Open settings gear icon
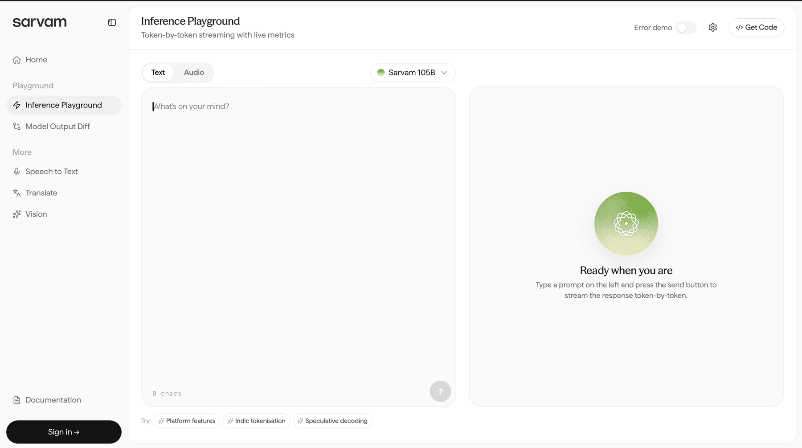 pos(712,28)
